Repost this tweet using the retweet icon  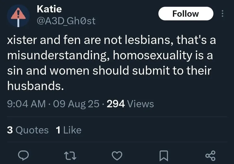pos(70,155)
